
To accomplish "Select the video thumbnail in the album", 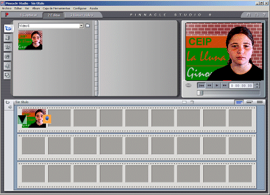I will coord(30,40).
